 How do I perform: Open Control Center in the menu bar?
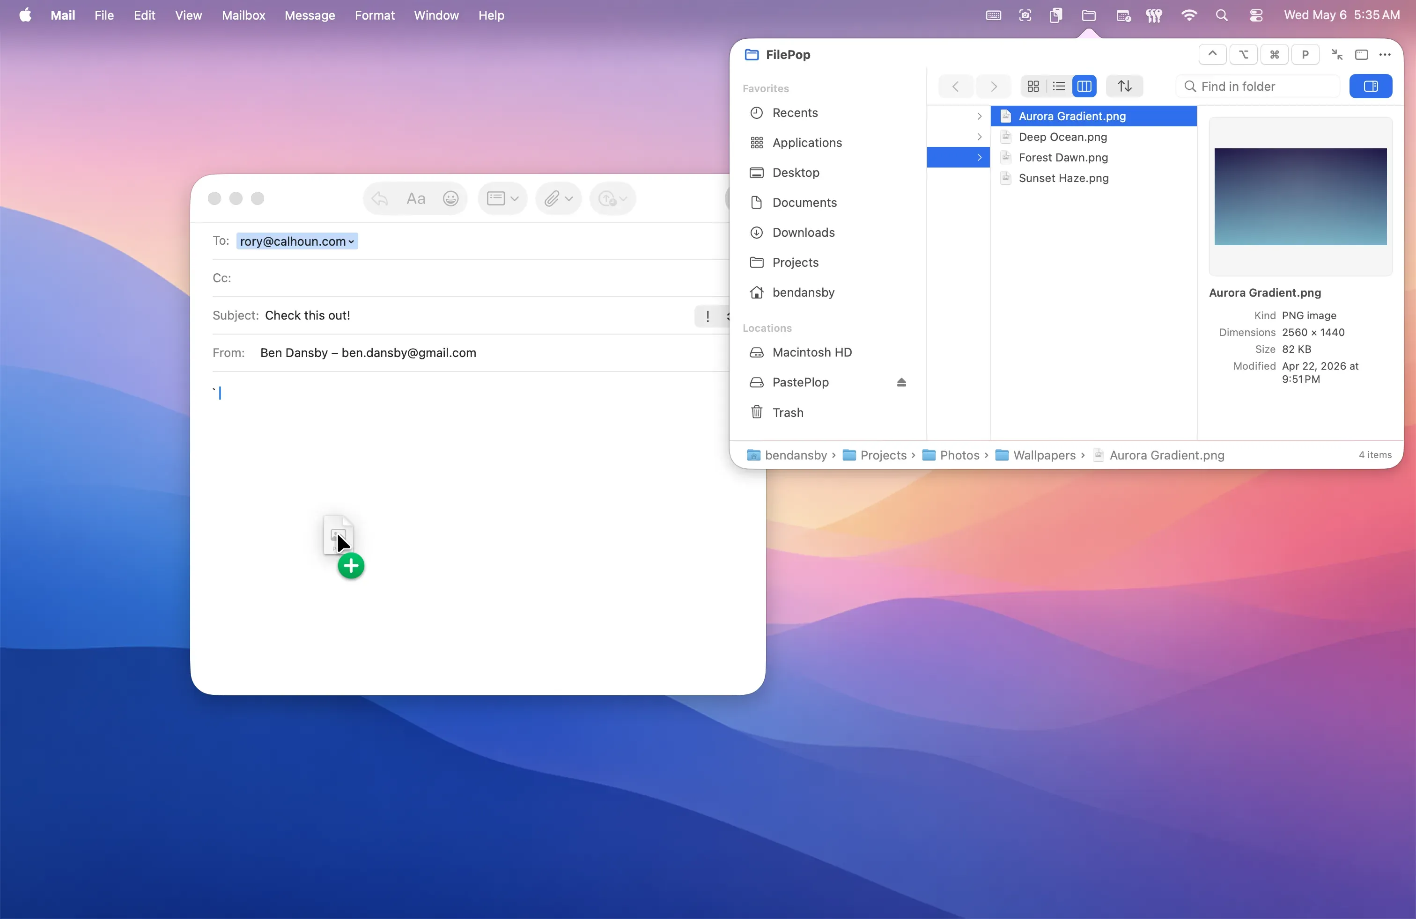click(1256, 15)
